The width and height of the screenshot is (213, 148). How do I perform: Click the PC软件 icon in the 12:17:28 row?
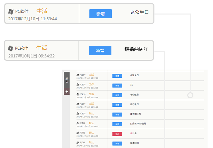pos(78,75)
